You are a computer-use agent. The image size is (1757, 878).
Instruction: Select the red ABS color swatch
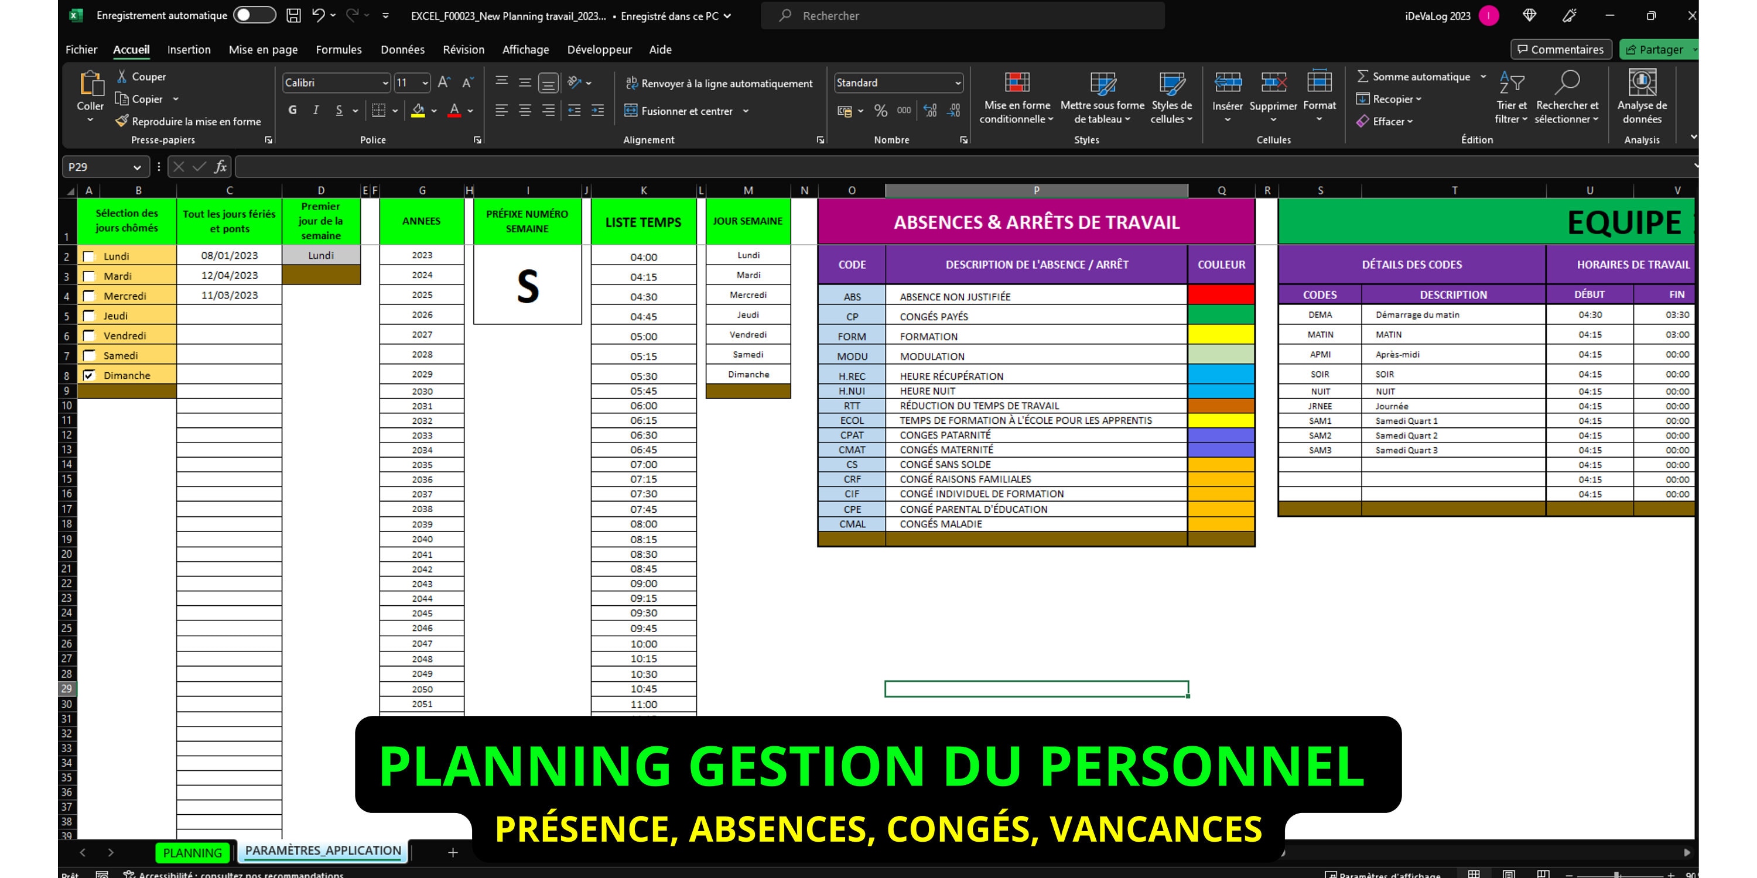pos(1220,295)
